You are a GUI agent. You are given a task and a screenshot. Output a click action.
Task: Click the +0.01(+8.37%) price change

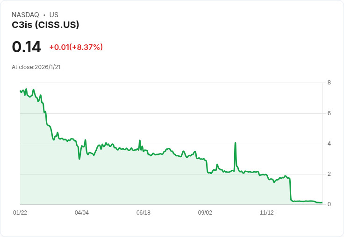76,47
